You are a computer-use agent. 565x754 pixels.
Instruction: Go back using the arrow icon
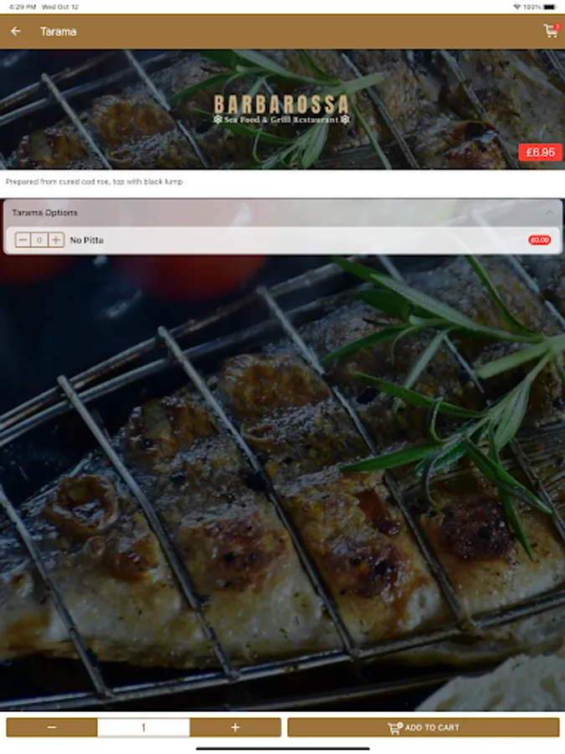click(16, 31)
